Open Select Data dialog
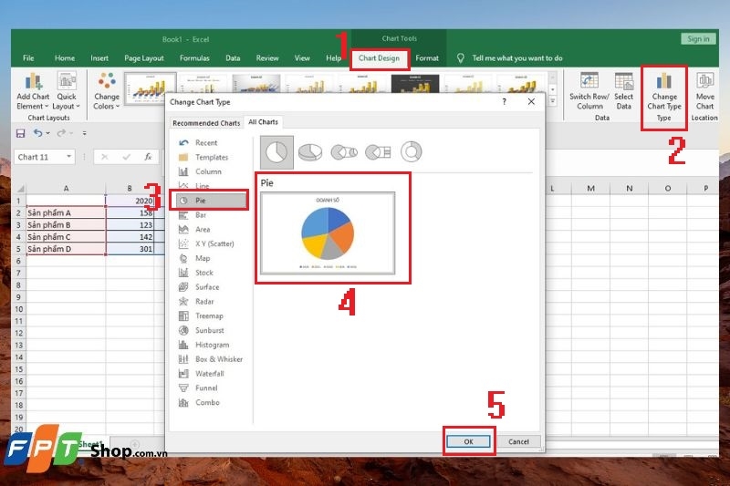 click(623, 91)
